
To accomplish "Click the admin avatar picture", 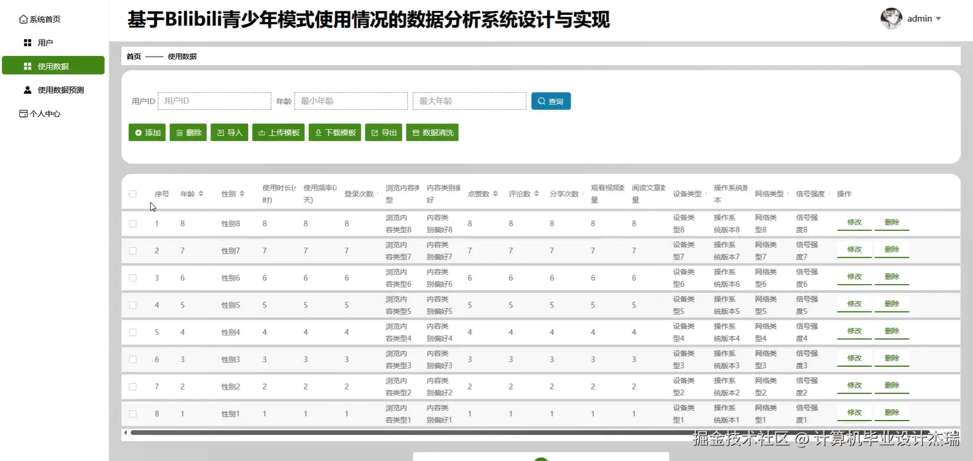I will [891, 19].
